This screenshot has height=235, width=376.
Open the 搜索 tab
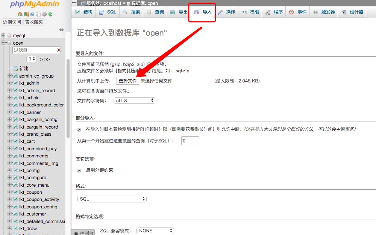click(131, 12)
